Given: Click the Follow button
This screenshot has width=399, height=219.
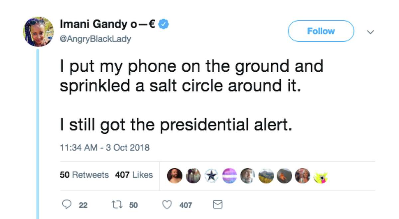Looking at the screenshot, I should coord(320,31).
